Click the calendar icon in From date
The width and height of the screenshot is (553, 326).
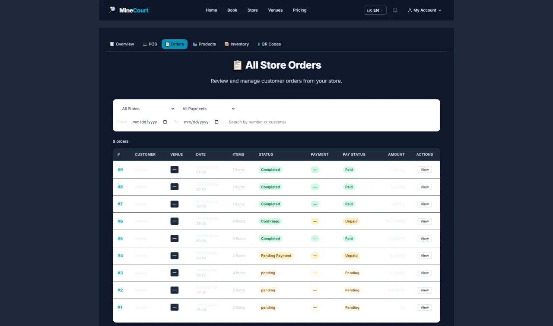click(165, 122)
